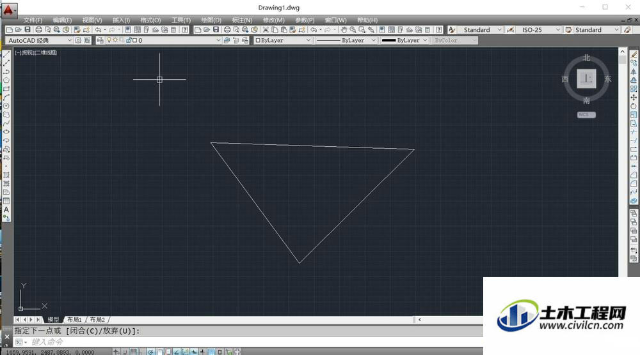Select the Spline draw tool
Image resolution: width=640 pixels, height=355 pixels.
coord(6,123)
